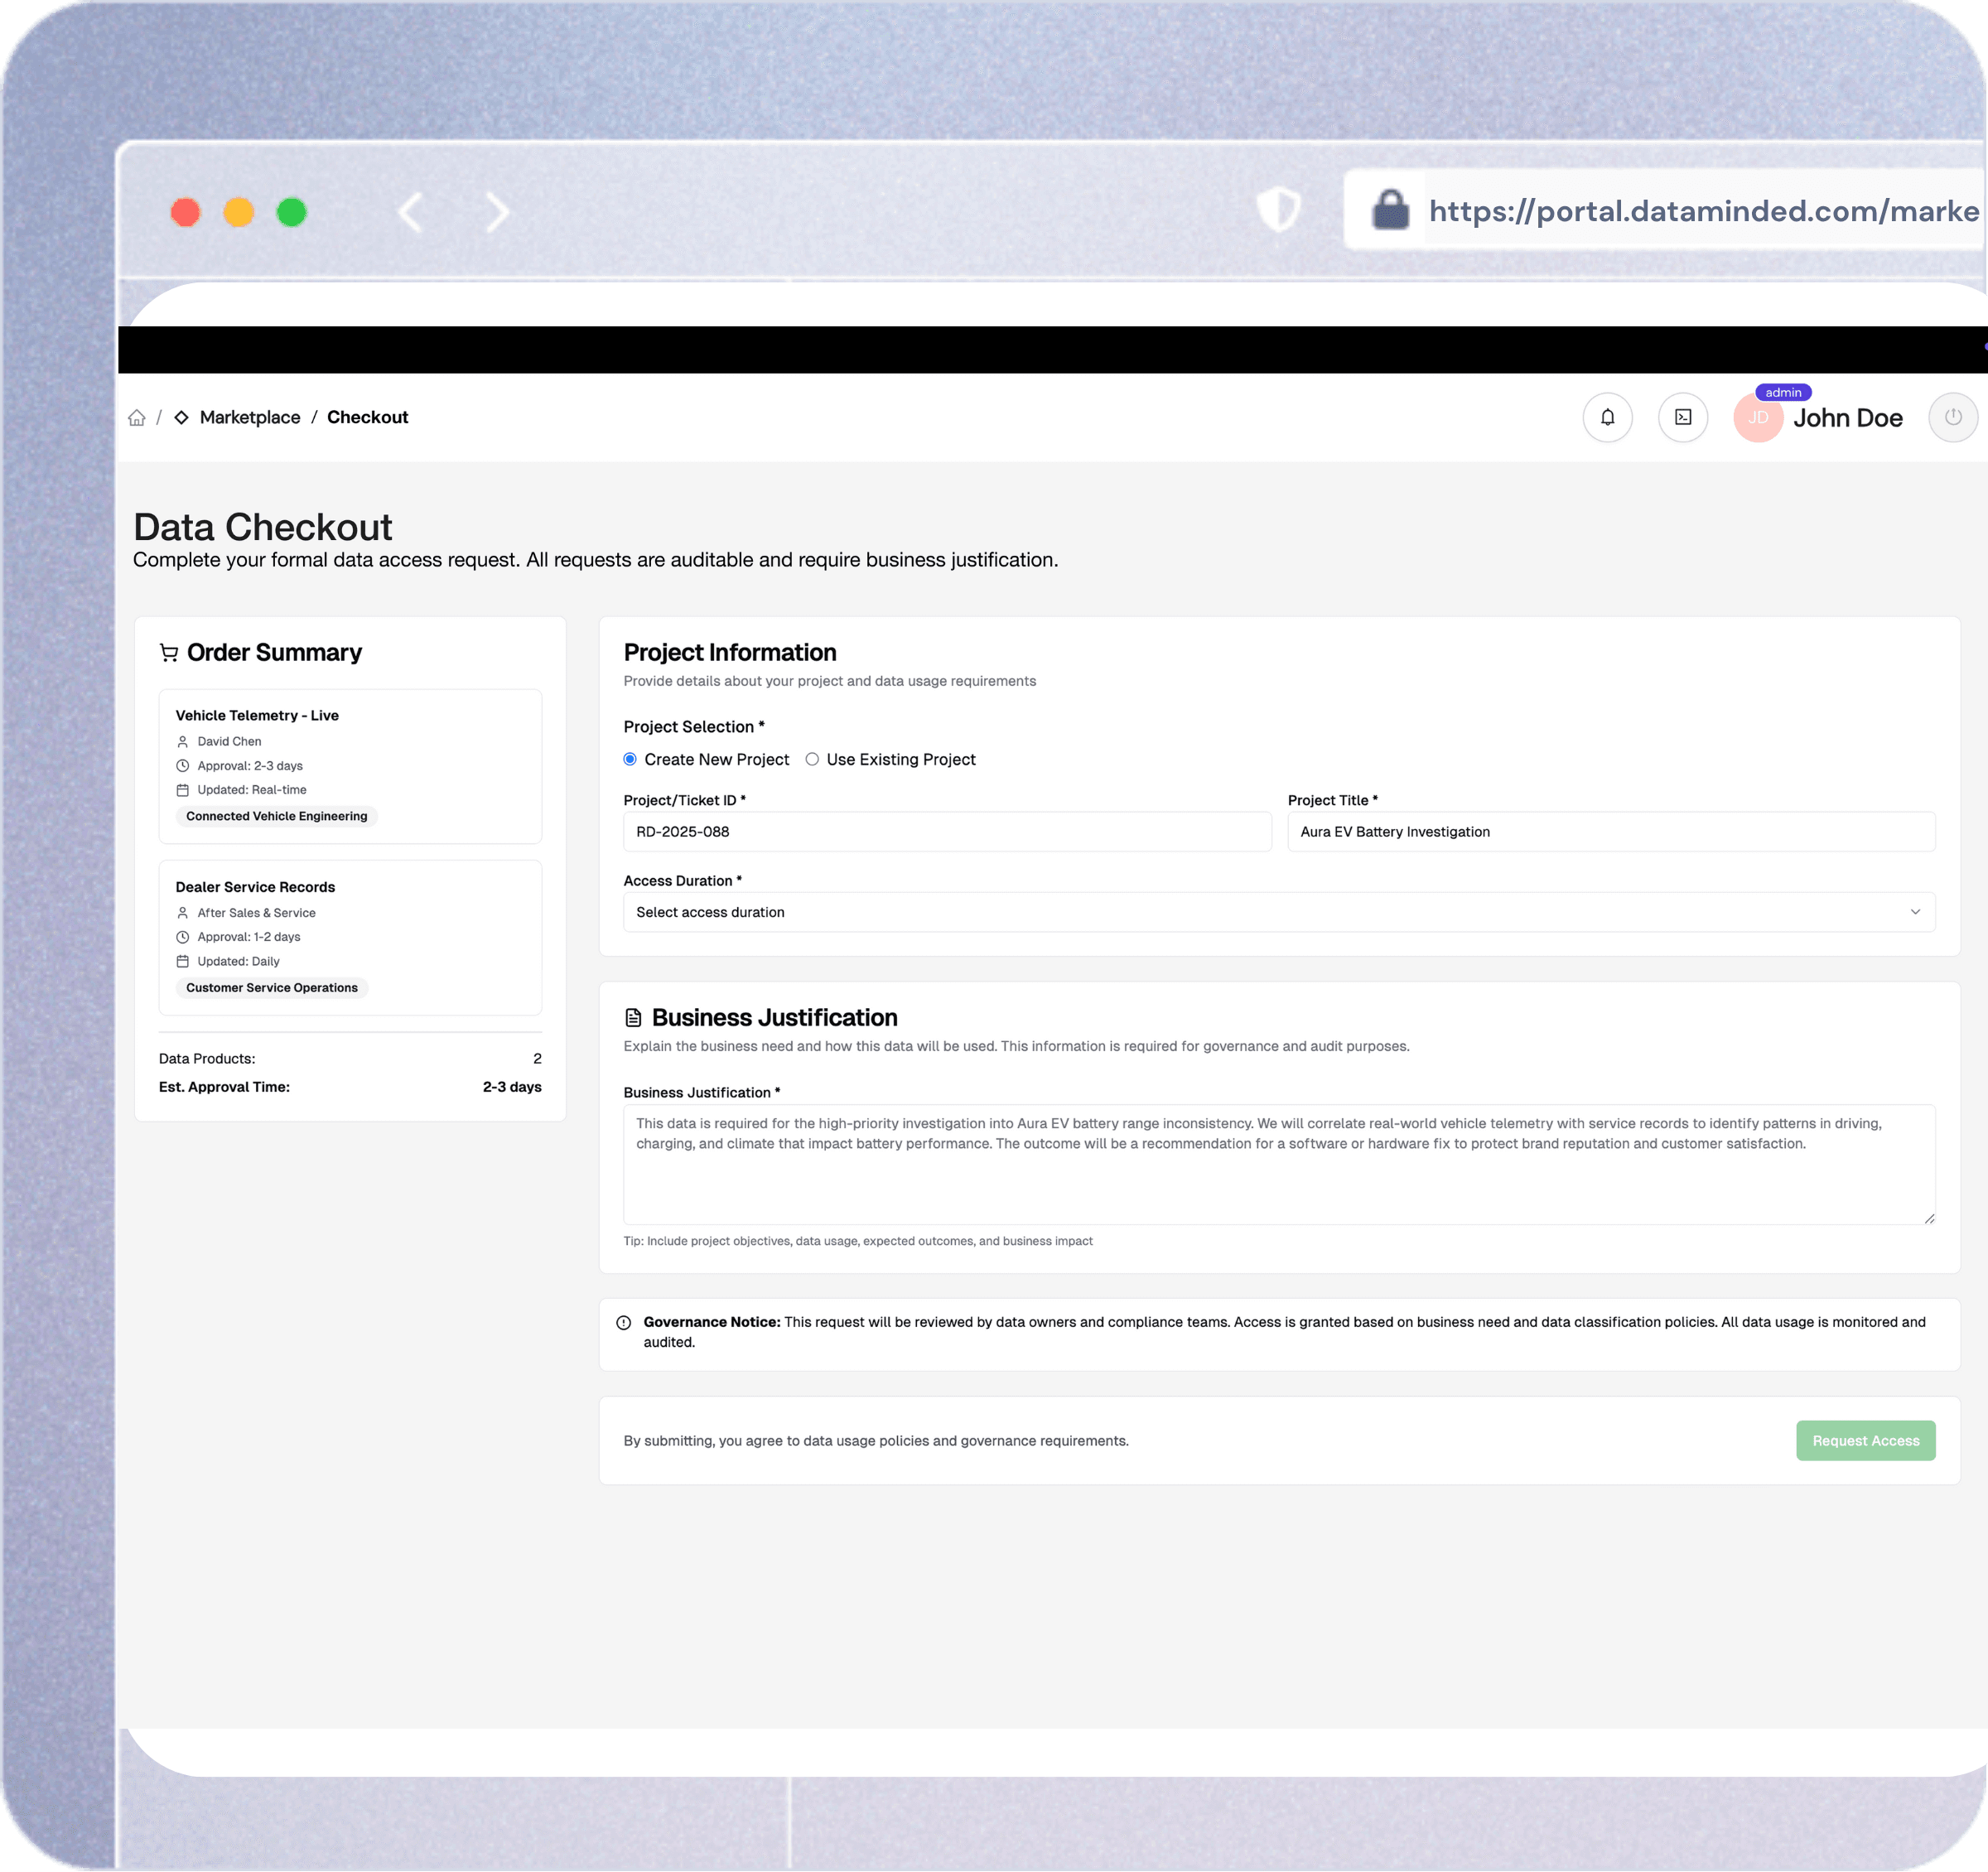Click the browser back arrow
The width and height of the screenshot is (1988, 1872).
411,212
